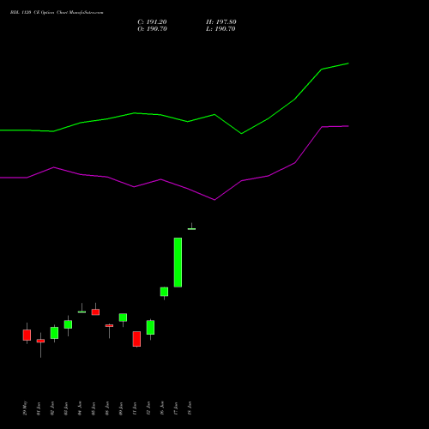This screenshot has width=429, height=429.
Task: Click the '29 May' date axis label
Action: click(25, 408)
